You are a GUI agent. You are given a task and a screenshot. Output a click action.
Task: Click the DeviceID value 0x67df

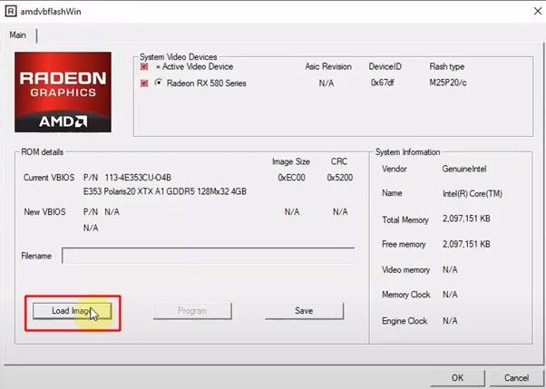click(381, 83)
